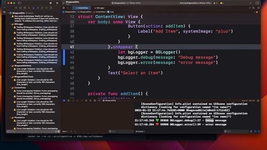Open the Project navigator folder icon
This screenshot has height=150, width=267.
point(16,8)
